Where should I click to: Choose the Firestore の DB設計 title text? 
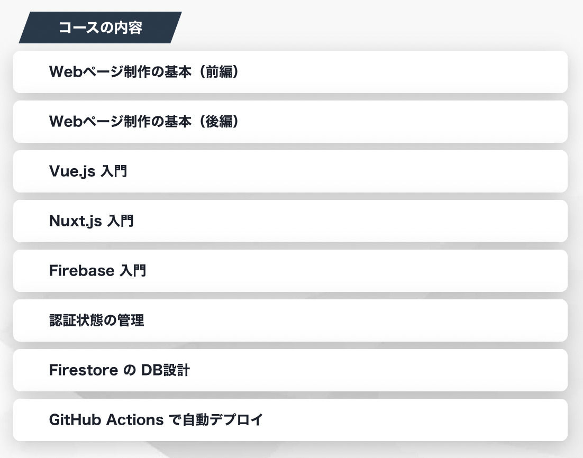click(x=120, y=370)
